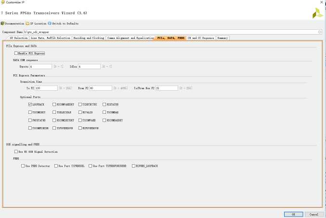
Task: Click the '7 Series FPGAs Transceivers Wizard' title
Action: point(44,13)
